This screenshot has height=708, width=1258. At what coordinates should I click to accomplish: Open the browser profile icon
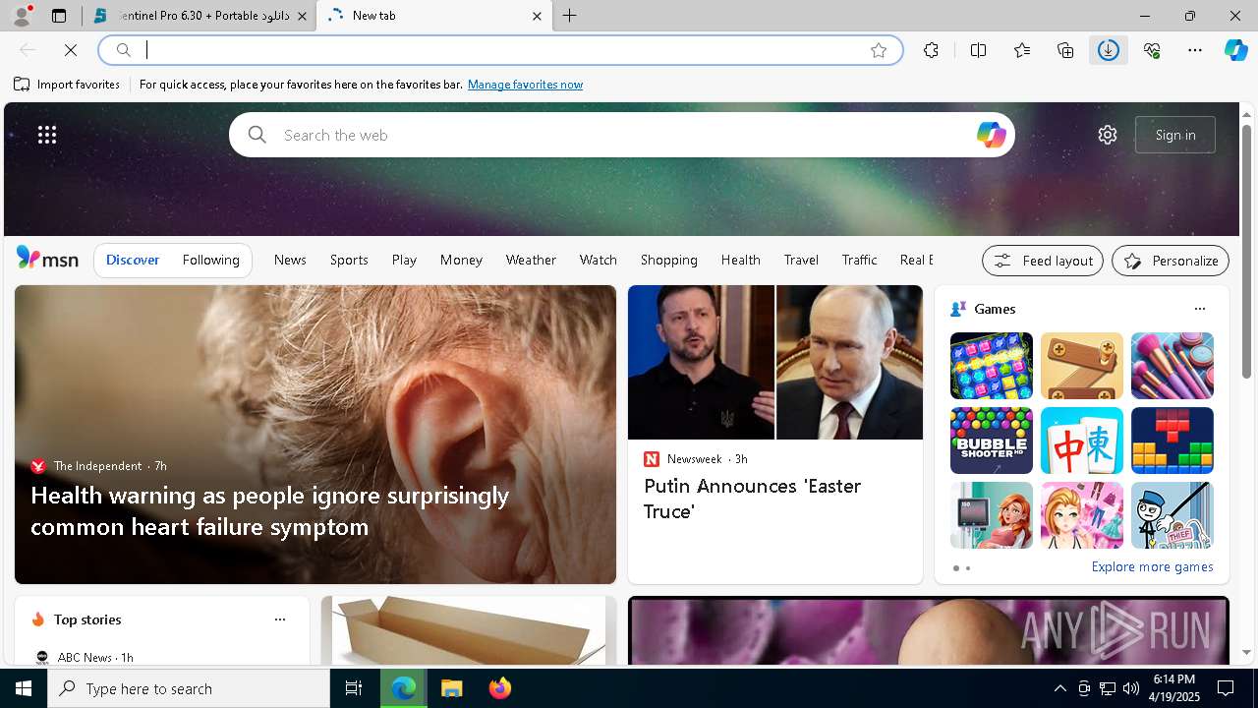tap(22, 16)
